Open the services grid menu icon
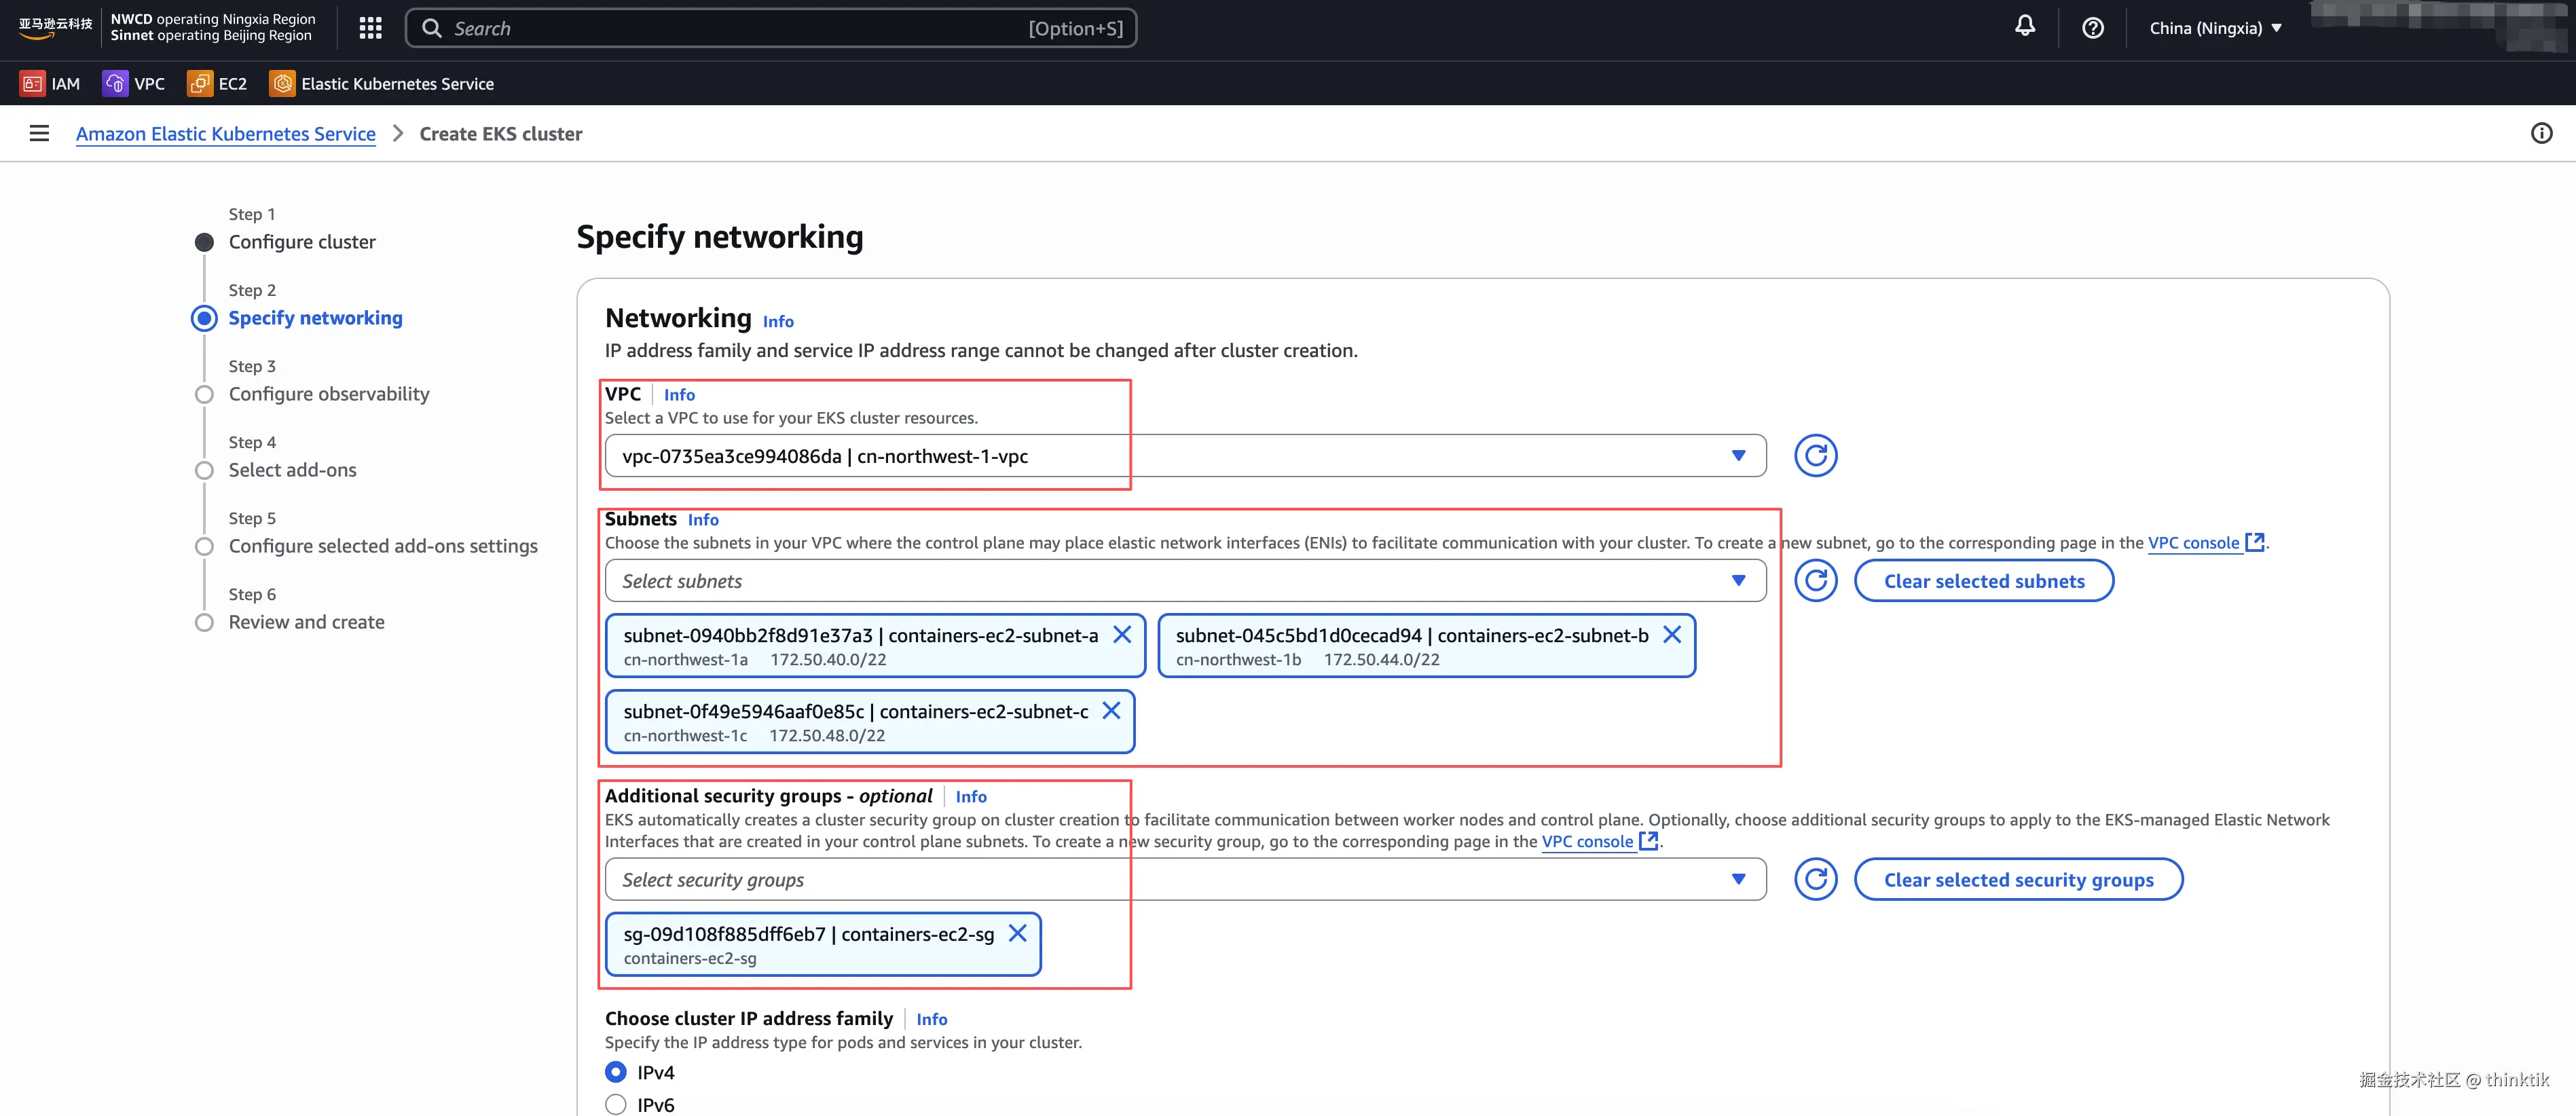The image size is (2576, 1116). point(370,28)
